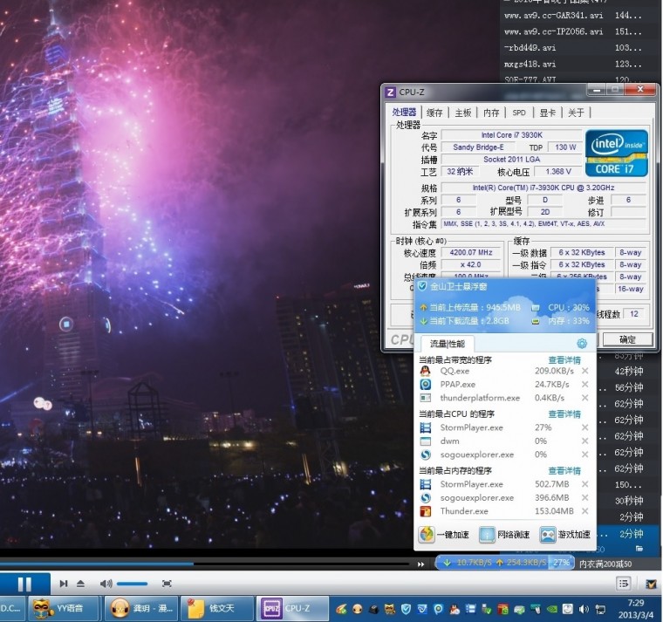This screenshot has height=622, width=663.
Task: Click the Thunder.exe icon in memory list
Action: [426, 511]
